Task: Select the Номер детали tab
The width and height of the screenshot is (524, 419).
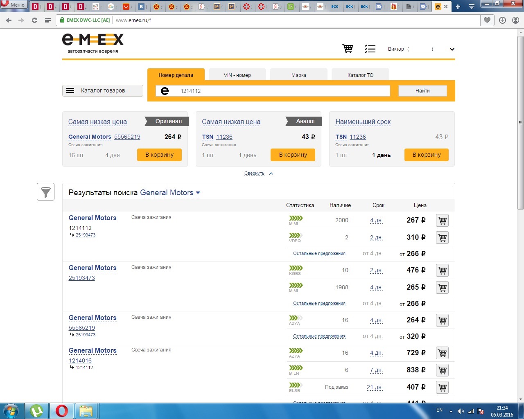Action: pos(176,75)
